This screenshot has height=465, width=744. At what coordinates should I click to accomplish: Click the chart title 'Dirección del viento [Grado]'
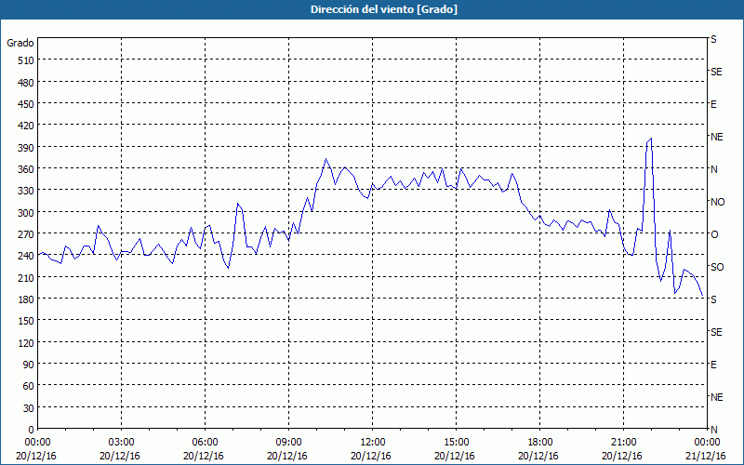(x=384, y=9)
